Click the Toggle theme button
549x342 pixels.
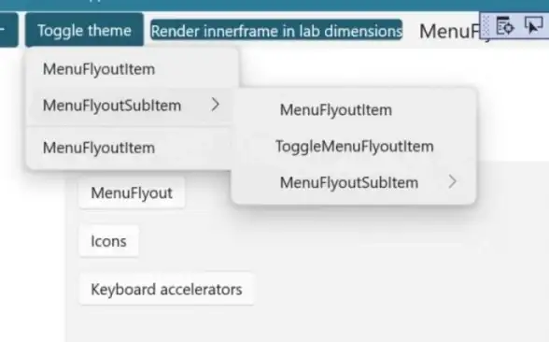click(x=84, y=31)
